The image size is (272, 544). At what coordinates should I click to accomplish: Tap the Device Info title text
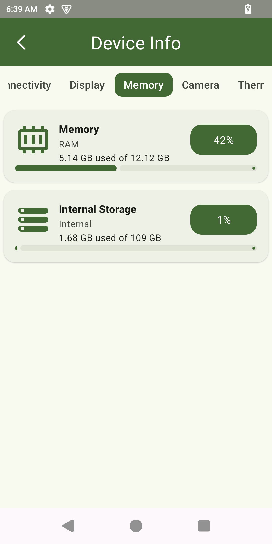136,43
